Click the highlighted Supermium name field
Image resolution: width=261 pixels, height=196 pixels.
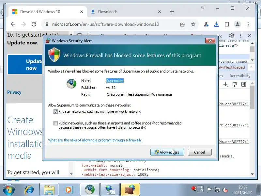[115, 81]
